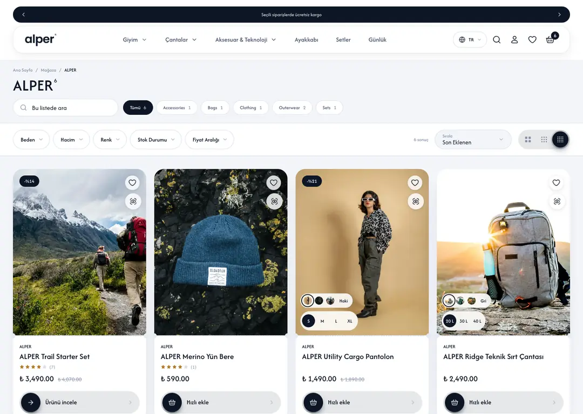Focus the 'Bu listede ara' search field
The width and height of the screenshot is (583, 414).
(65, 108)
